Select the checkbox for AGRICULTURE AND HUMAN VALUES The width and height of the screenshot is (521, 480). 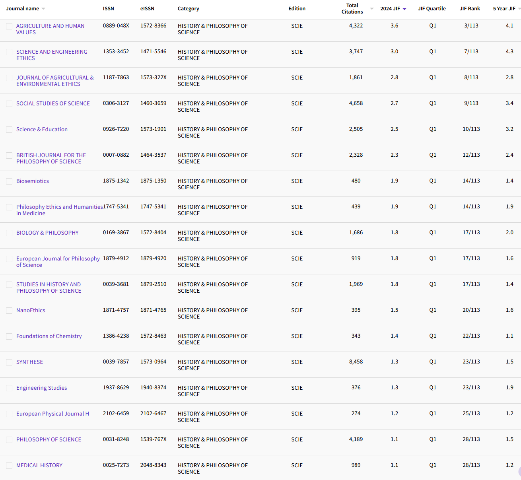point(9,26)
